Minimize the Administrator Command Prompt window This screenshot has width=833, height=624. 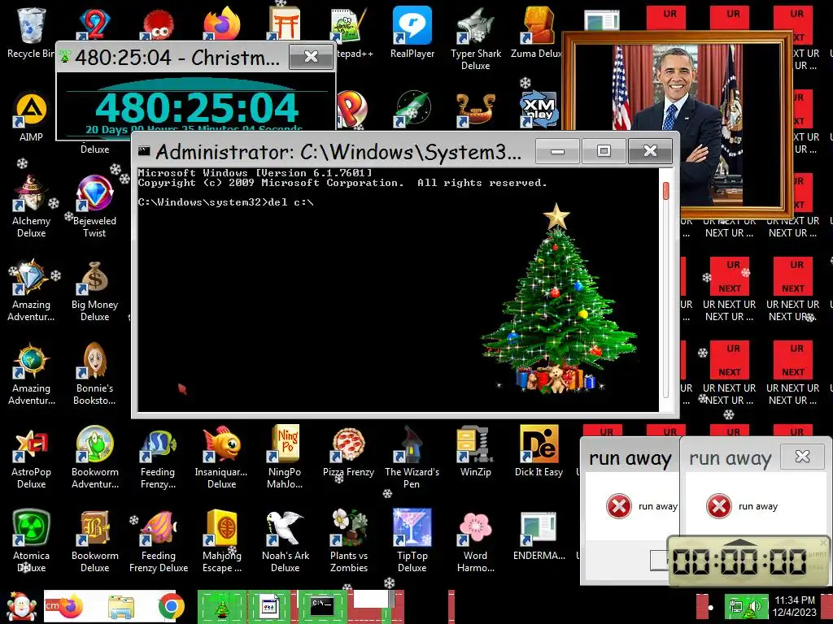coord(557,152)
